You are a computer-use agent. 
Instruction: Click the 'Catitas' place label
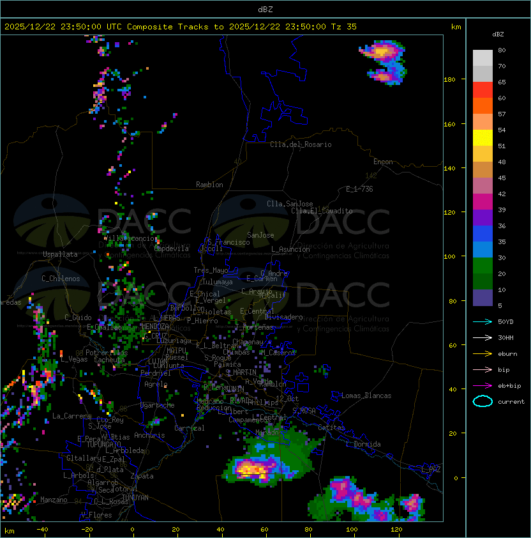[x=331, y=427]
